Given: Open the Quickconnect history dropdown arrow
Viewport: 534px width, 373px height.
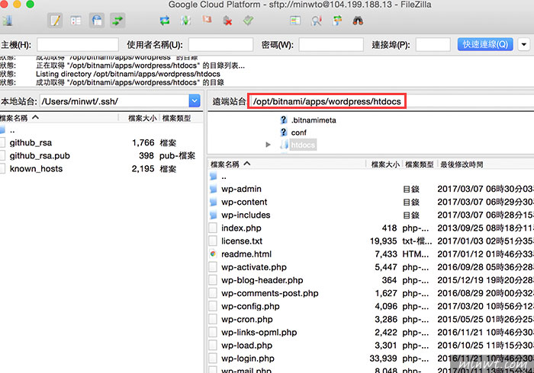Looking at the screenshot, I should click(x=523, y=44).
